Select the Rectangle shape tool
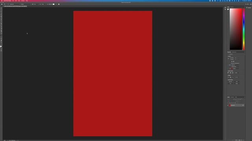 point(1,38)
